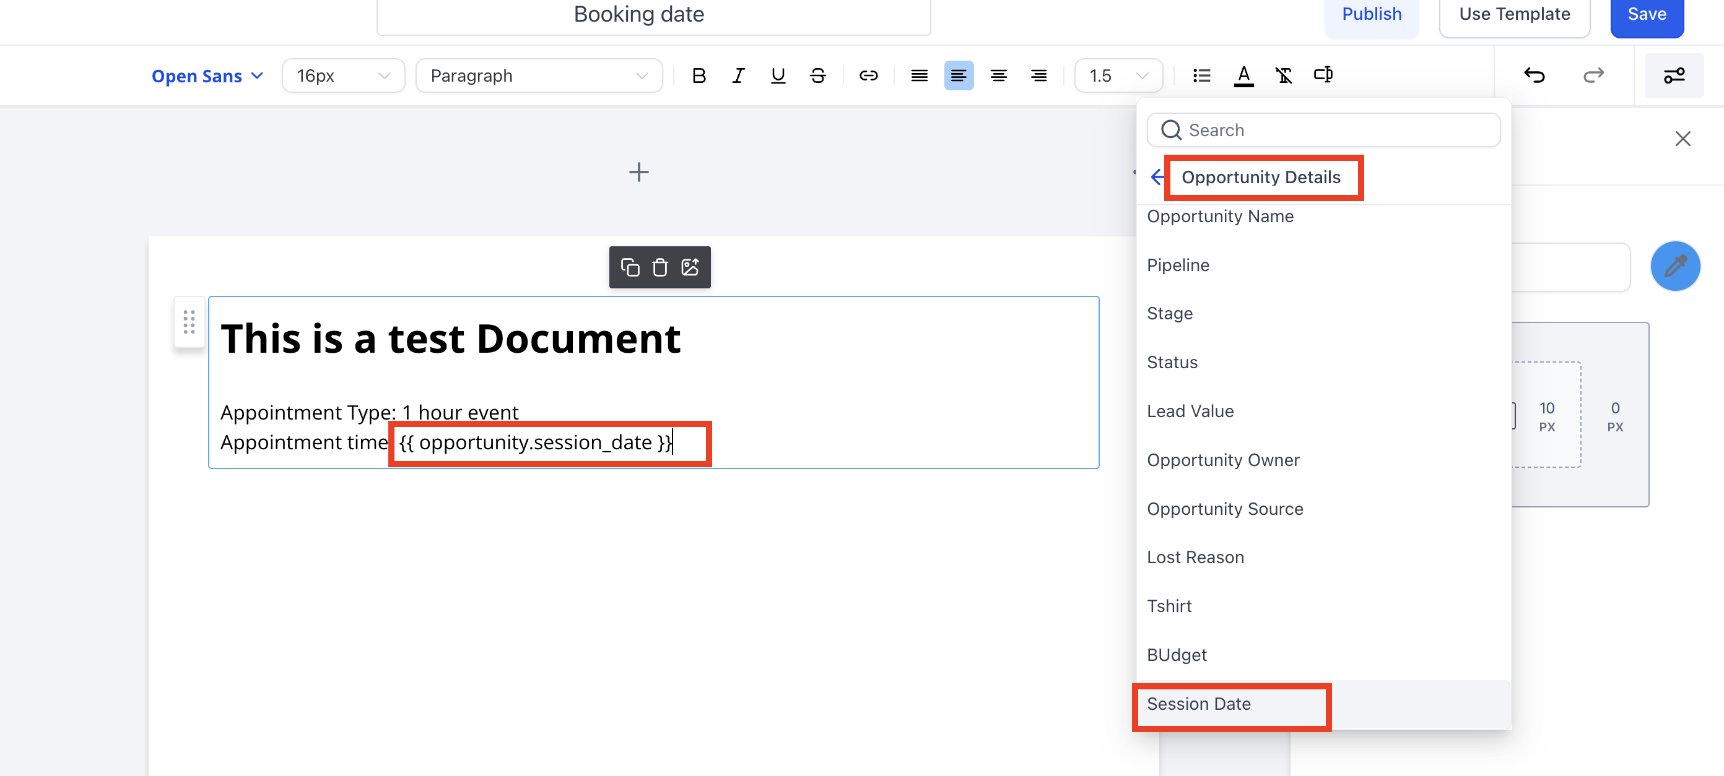This screenshot has width=1724, height=776.
Task: Select Session Date from the list
Action: [1199, 704]
